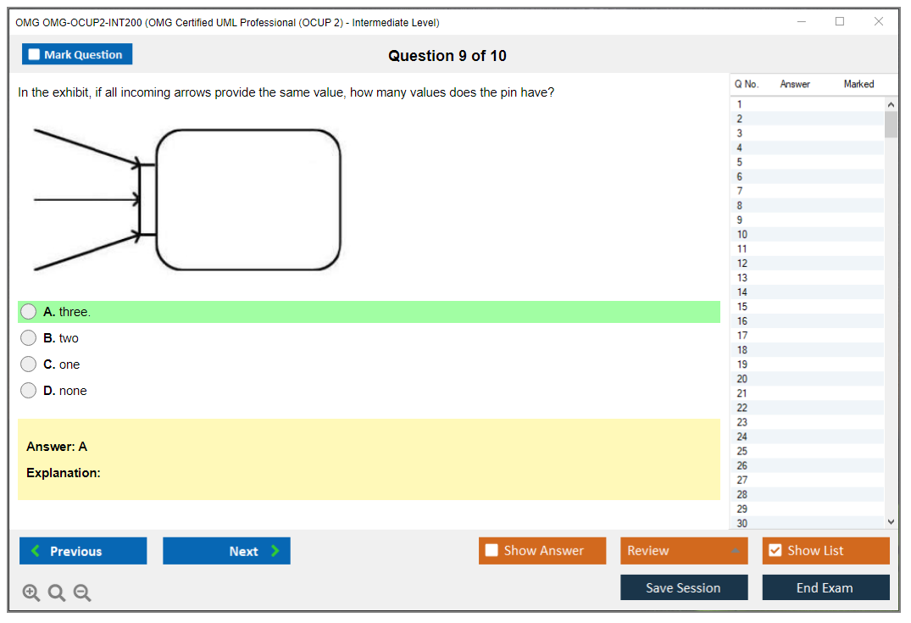Select answer option D none
The width and height of the screenshot is (911, 623).
coord(29,391)
